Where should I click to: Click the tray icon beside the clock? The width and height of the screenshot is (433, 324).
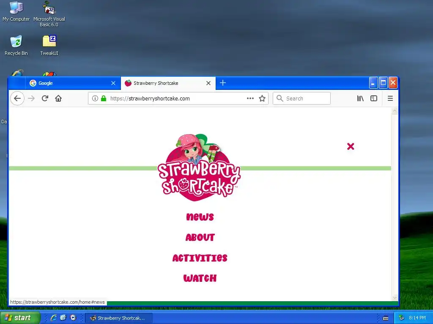point(401,318)
